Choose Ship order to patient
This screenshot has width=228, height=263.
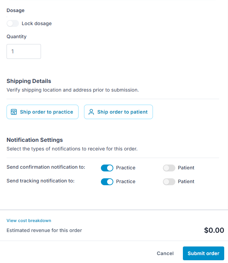118,112
